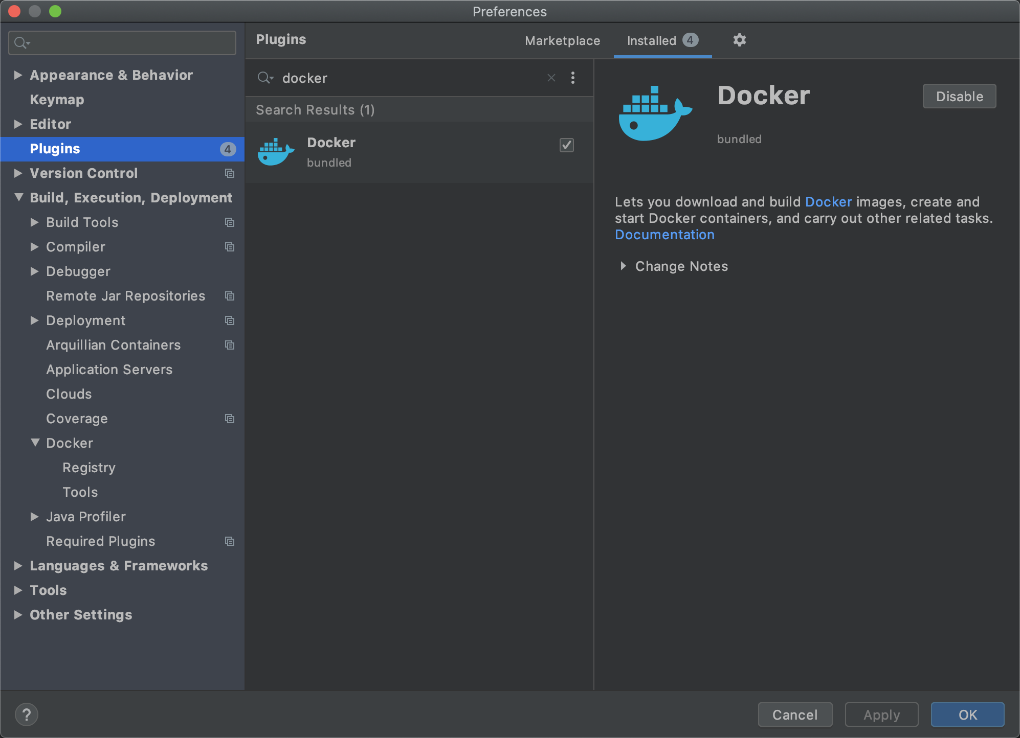
Task: Click project-level icon beside Coverage
Action: [230, 419]
